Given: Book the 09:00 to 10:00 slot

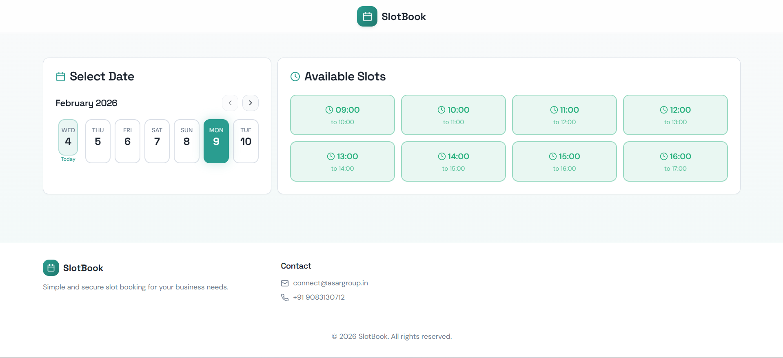Looking at the screenshot, I should (x=342, y=115).
